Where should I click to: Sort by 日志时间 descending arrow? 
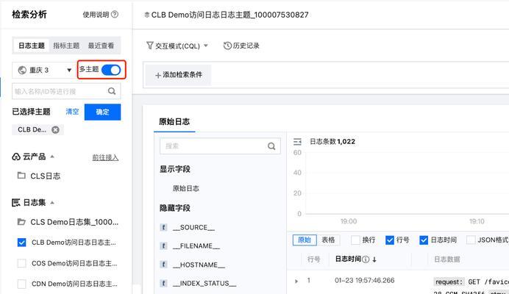point(374,259)
